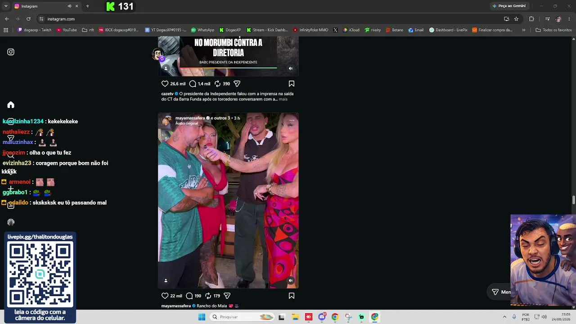The width and height of the screenshot is (576, 324).
Task: Open the Dashboard - LivePix bookmark
Action: tap(448, 30)
